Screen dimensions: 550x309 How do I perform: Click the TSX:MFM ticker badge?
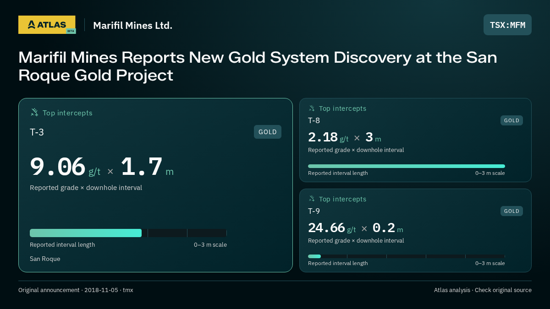pos(507,25)
